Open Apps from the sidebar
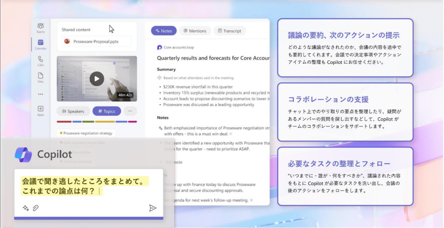 coord(41,111)
